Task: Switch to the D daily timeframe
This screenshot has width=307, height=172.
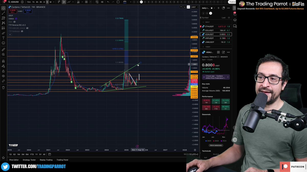Action: point(44,2)
